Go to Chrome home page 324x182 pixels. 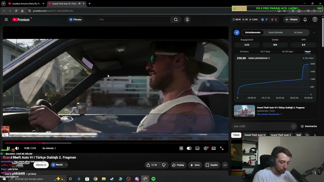click(22, 11)
